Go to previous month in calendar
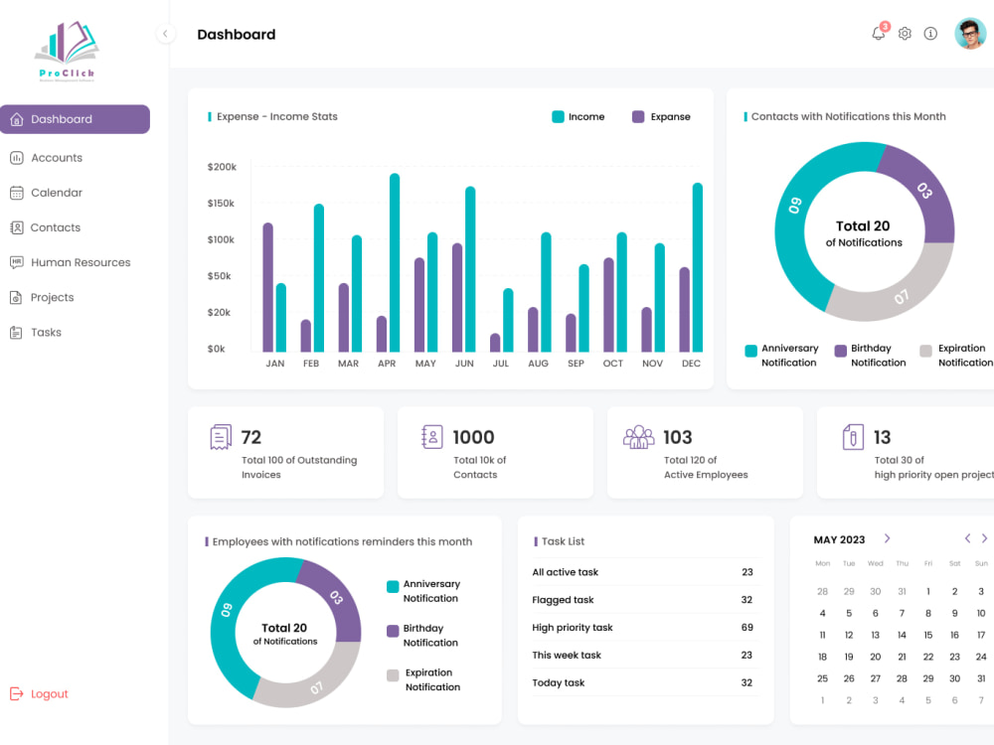Viewport: 994px width, 745px height. click(x=967, y=538)
